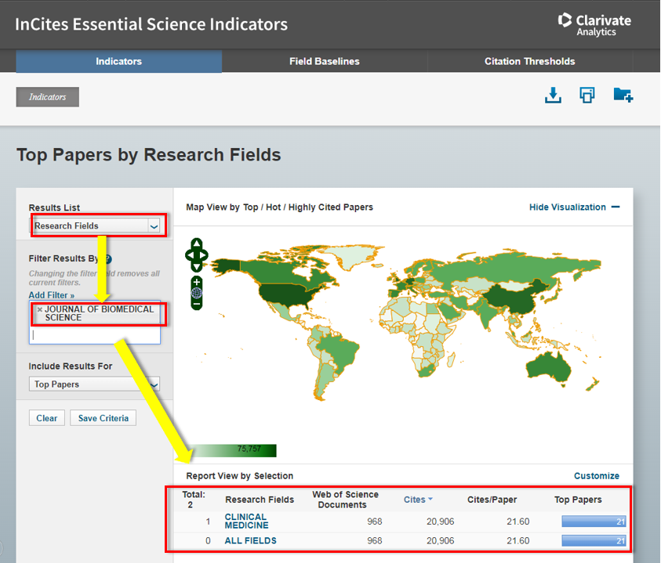Click the Total: 2 label in the table
The width and height of the screenshot is (661, 563).
pyautogui.click(x=194, y=500)
